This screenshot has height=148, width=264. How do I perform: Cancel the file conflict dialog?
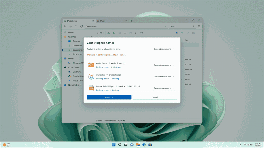click(155, 97)
